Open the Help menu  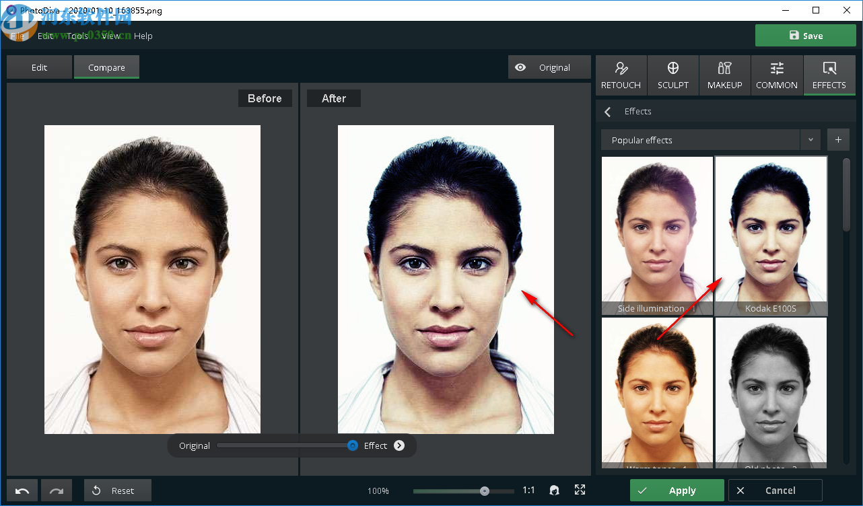point(143,36)
